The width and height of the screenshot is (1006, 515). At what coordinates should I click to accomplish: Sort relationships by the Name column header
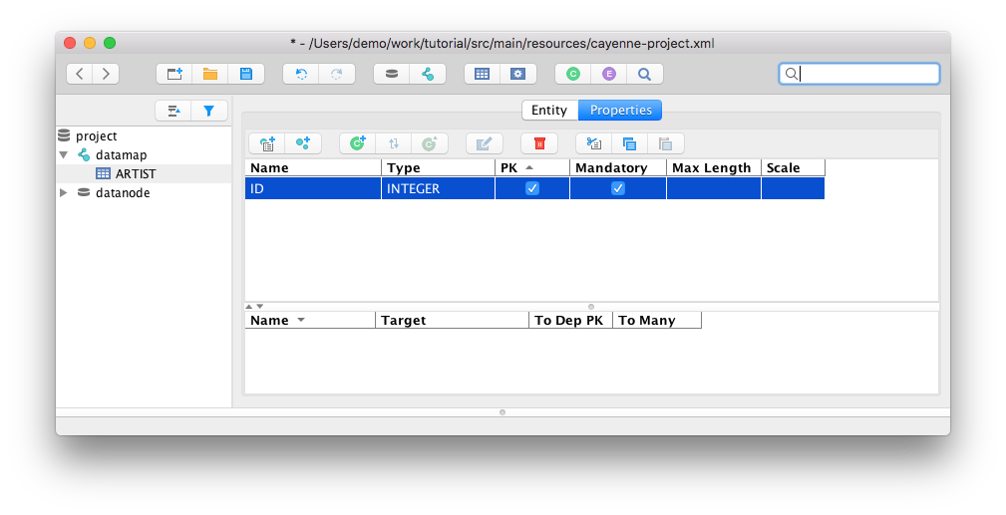309,320
